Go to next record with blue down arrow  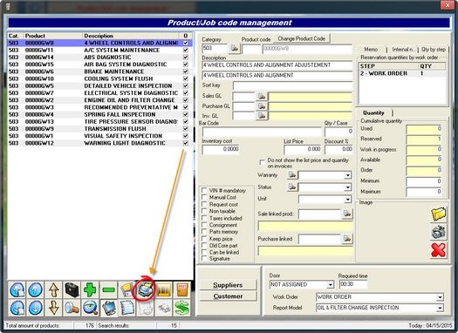click(36, 308)
